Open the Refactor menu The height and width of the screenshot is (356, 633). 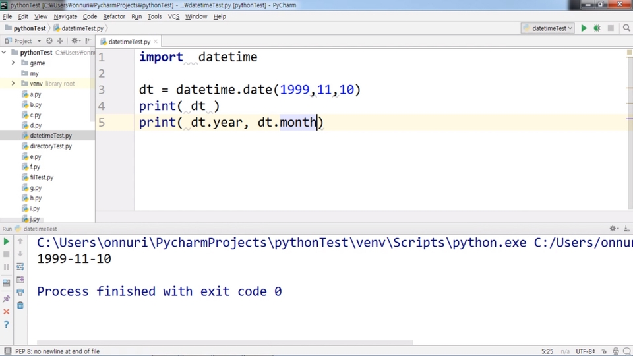114,16
